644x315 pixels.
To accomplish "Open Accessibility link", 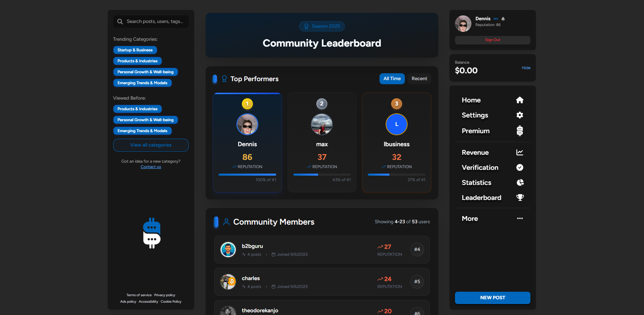I will point(149,302).
